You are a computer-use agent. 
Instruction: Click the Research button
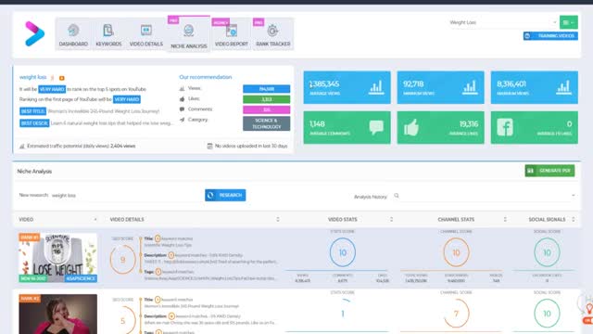pyautogui.click(x=225, y=195)
